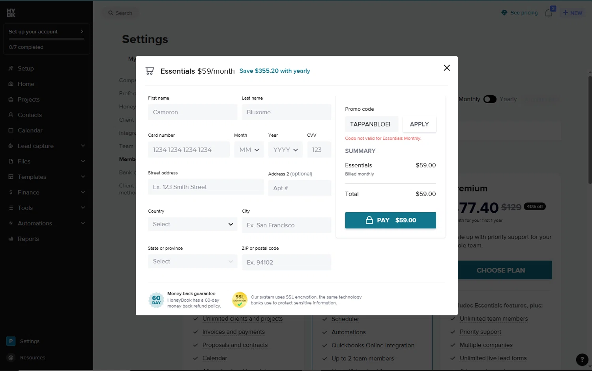Click the Address 2 Apt # field

(x=300, y=188)
